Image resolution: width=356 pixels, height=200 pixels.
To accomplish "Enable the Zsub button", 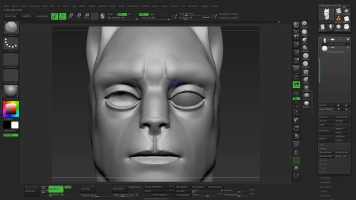I will coord(152,14).
